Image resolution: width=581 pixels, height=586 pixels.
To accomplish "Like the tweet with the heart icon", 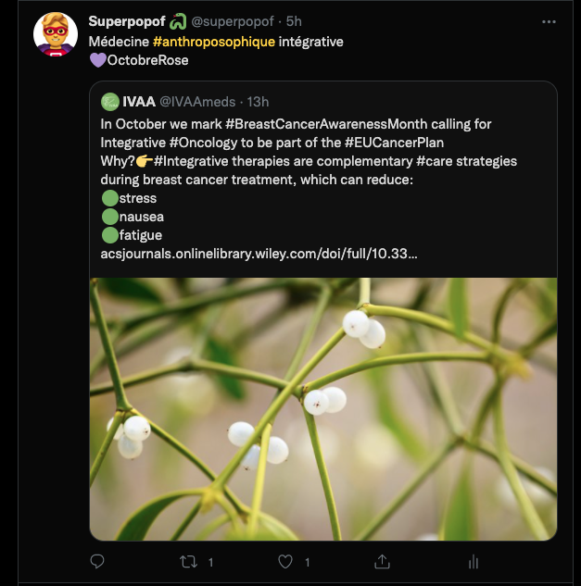I will [x=286, y=561].
